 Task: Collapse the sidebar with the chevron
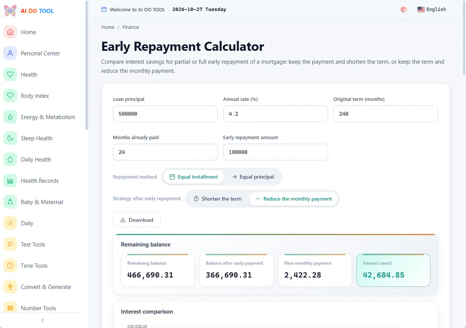(42, 320)
